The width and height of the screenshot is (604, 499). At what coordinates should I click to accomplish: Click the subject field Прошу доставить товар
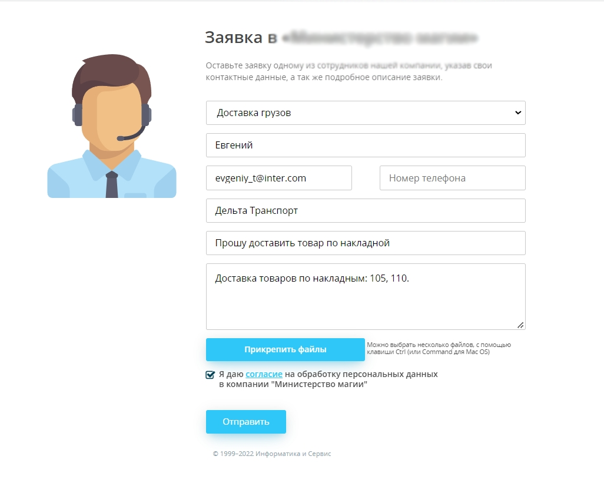[366, 243]
